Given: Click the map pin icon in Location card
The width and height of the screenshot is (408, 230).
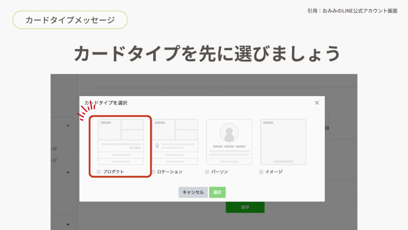Looking at the screenshot, I should [x=157, y=146].
